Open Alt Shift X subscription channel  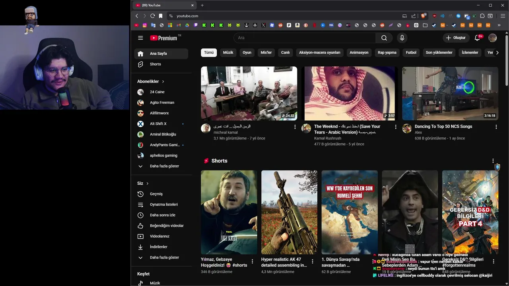click(x=161, y=124)
